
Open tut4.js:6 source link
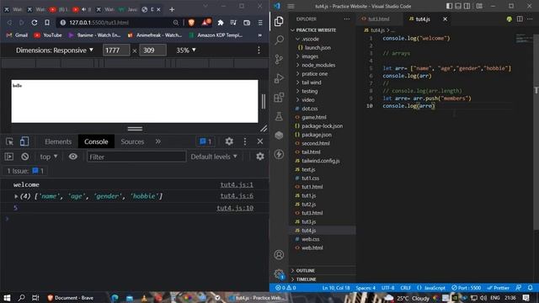click(237, 196)
